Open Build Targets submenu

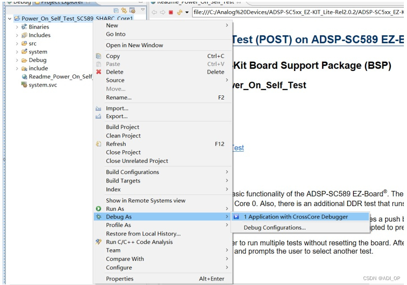tap(163, 181)
